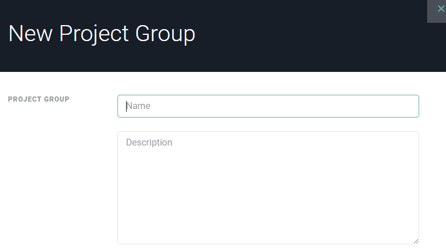Select the project group Name textbox
446x250 pixels.
tap(268, 106)
